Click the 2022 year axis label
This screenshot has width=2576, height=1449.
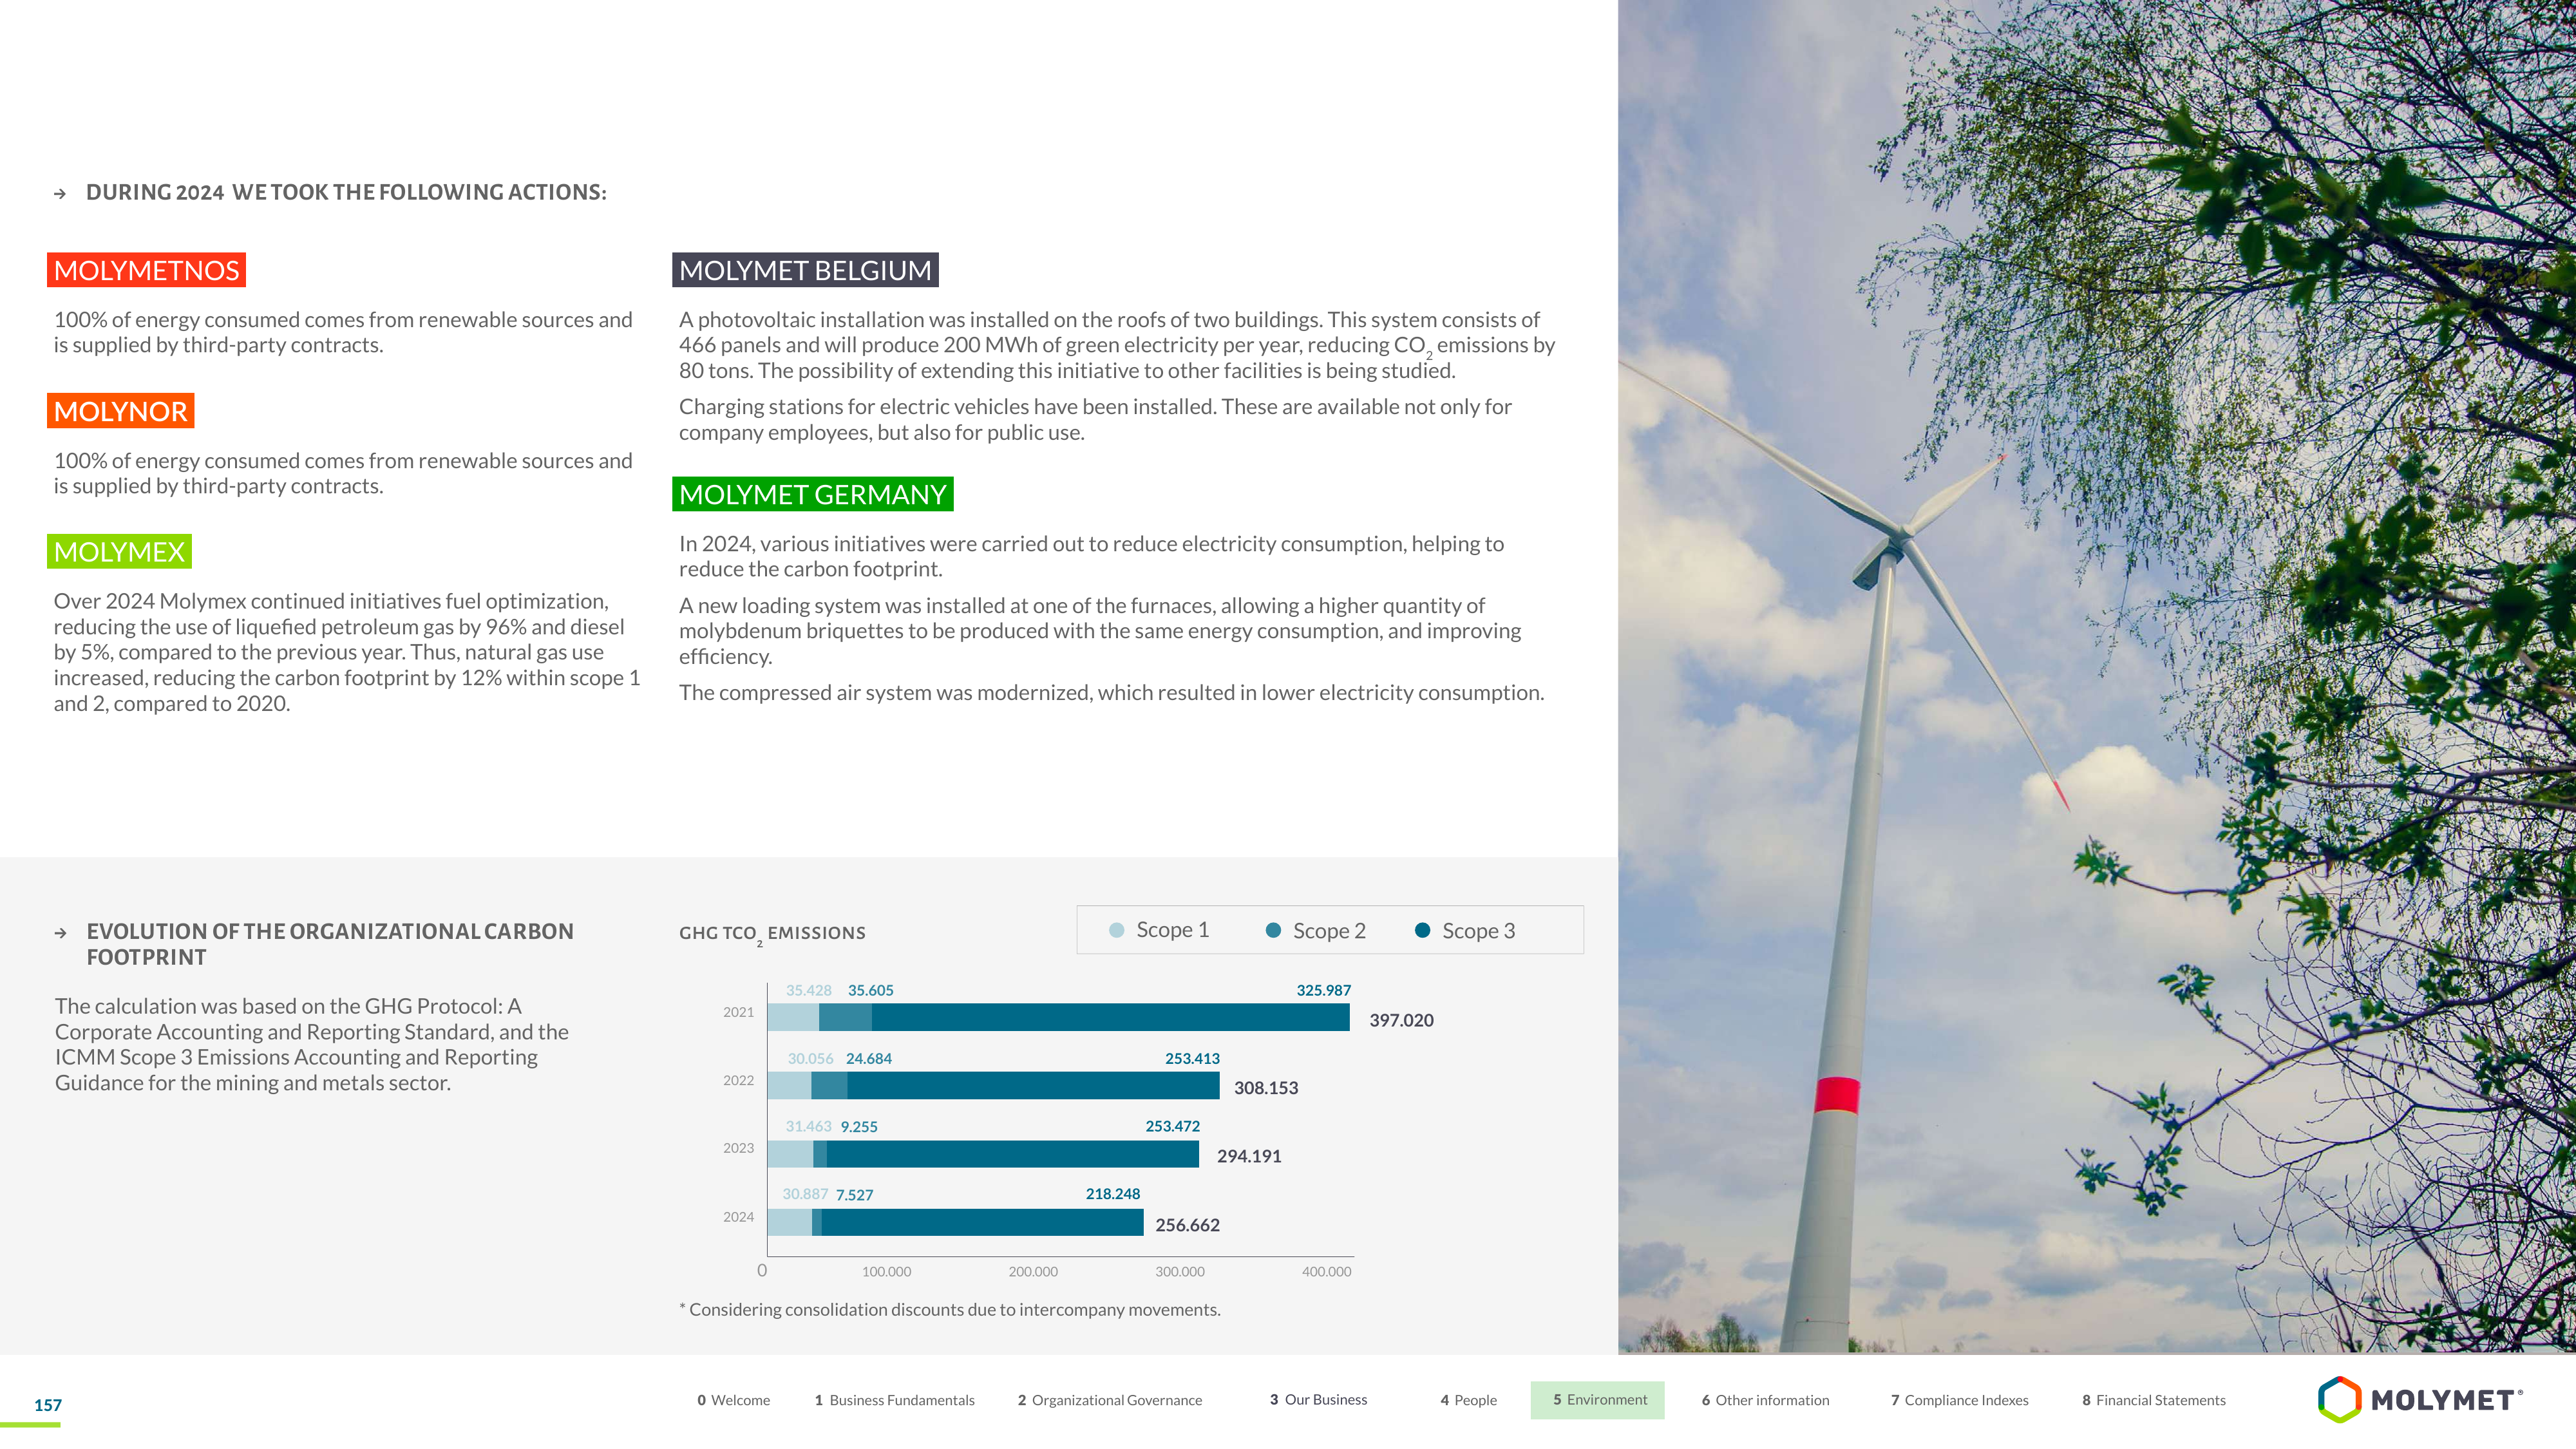coord(738,1080)
